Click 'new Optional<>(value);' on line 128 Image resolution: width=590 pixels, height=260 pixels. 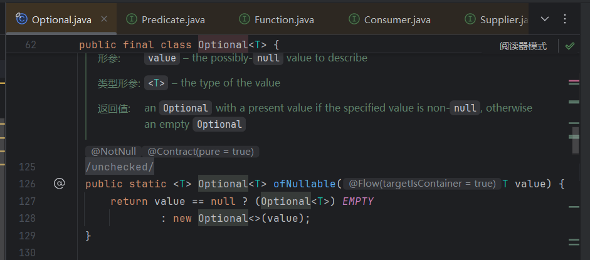tap(241, 218)
